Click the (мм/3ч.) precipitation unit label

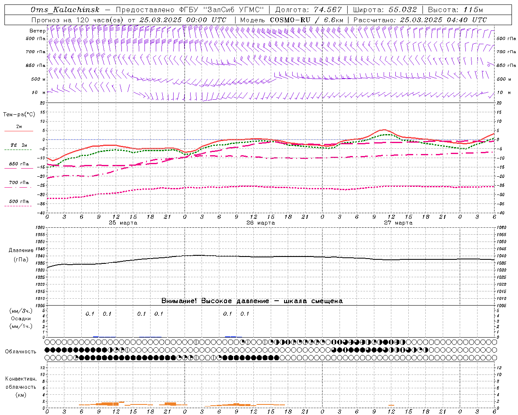point(21,311)
